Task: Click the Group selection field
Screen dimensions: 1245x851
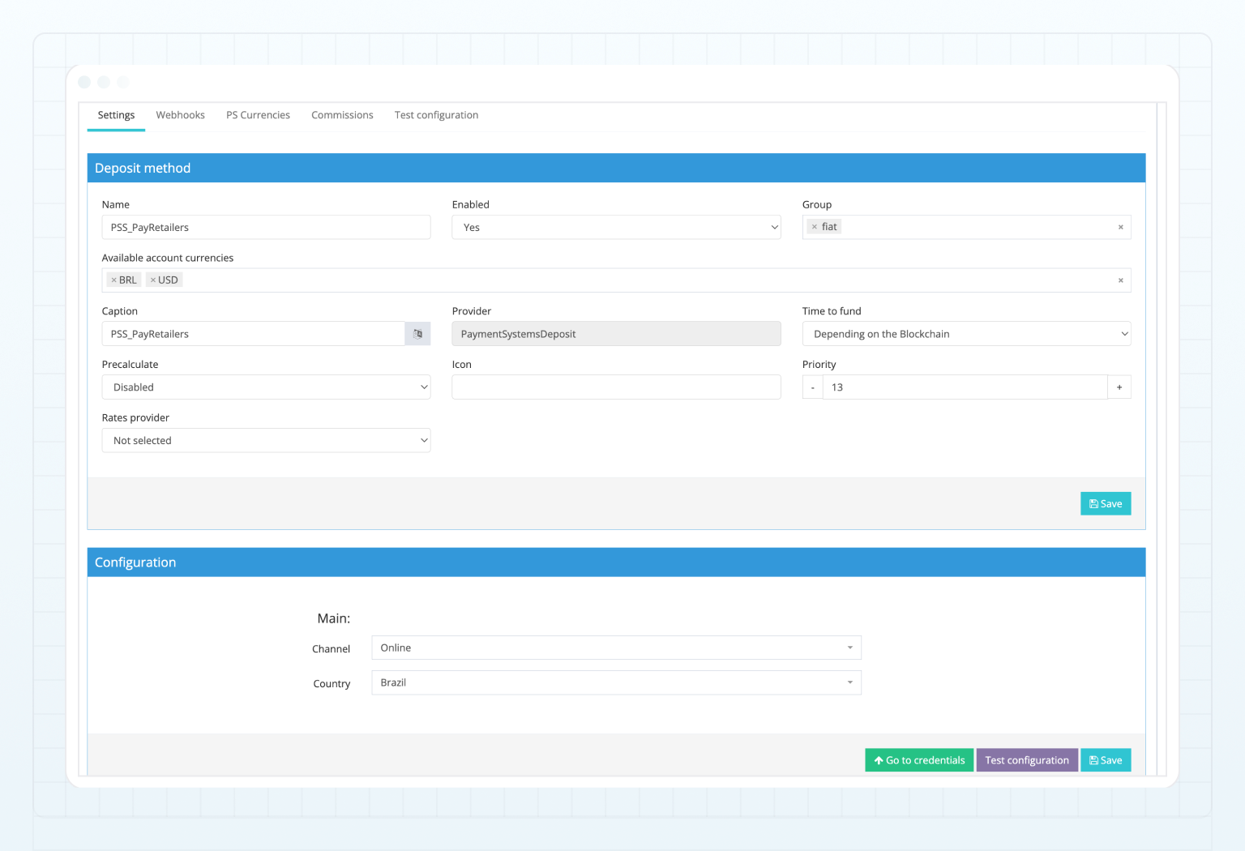Action: click(966, 227)
